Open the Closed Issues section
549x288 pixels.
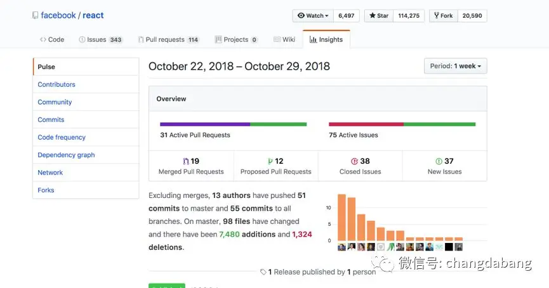pyautogui.click(x=360, y=166)
